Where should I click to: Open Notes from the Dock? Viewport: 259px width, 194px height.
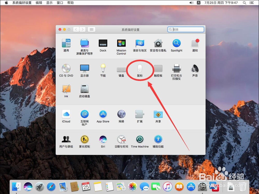click(98, 186)
